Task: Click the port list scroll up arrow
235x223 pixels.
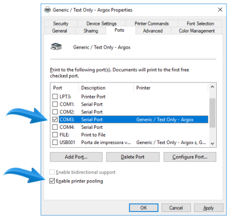Action: [x=212, y=87]
